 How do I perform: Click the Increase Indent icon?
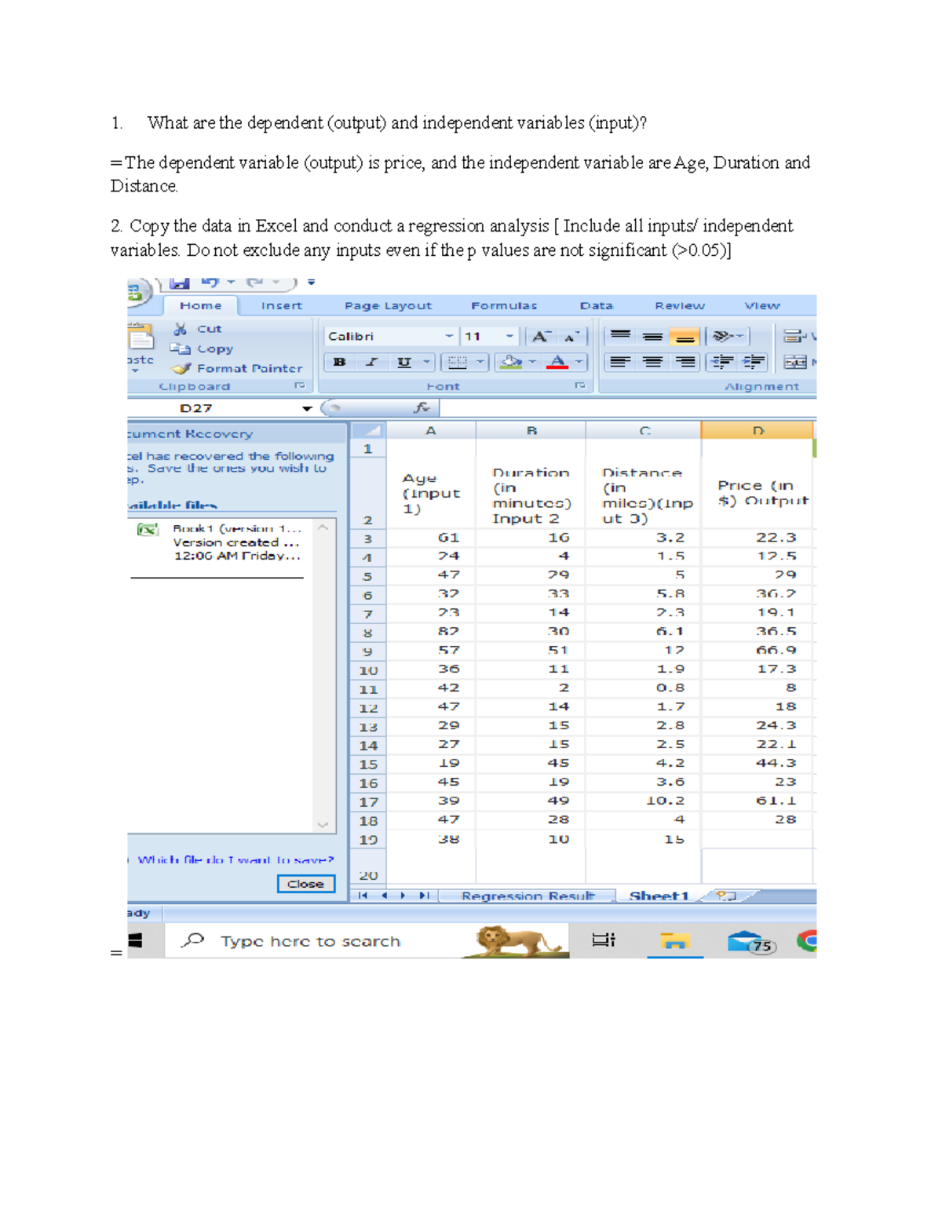754,362
